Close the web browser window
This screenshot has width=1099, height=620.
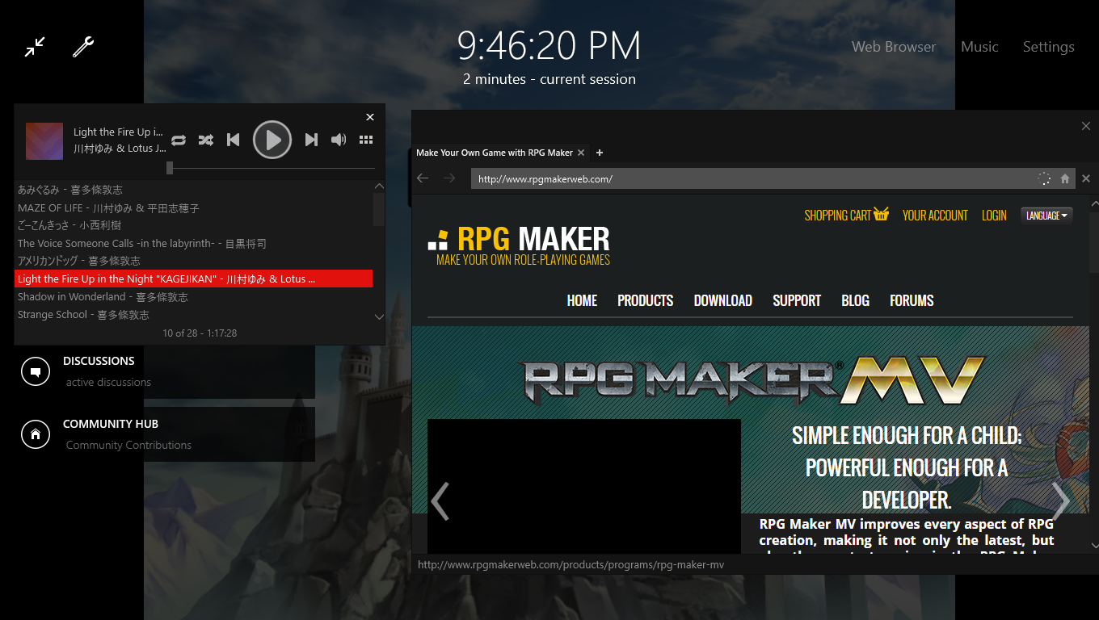click(x=1086, y=126)
